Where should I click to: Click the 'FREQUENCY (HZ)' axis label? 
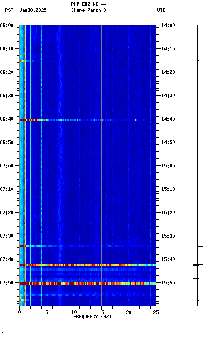point(92,317)
